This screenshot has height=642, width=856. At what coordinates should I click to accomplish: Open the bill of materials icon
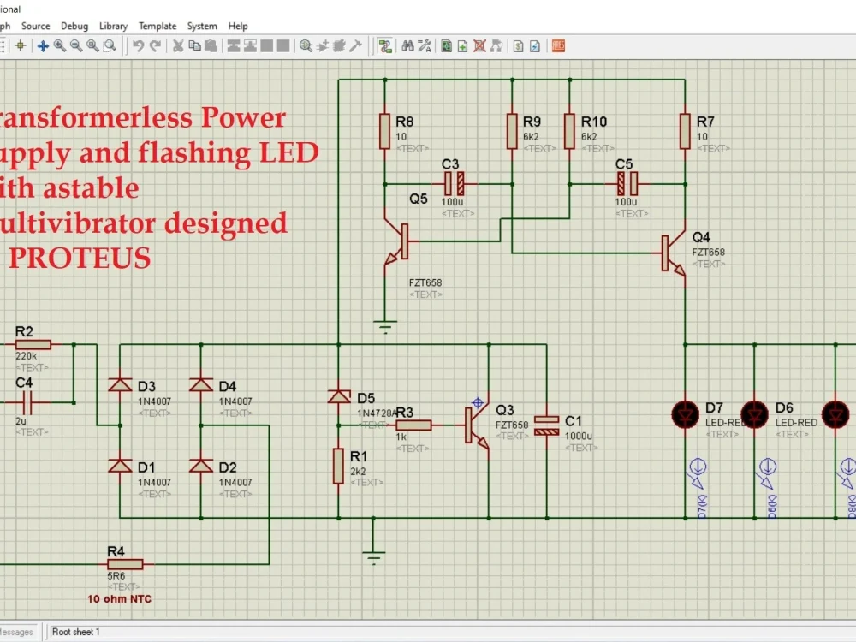point(518,46)
